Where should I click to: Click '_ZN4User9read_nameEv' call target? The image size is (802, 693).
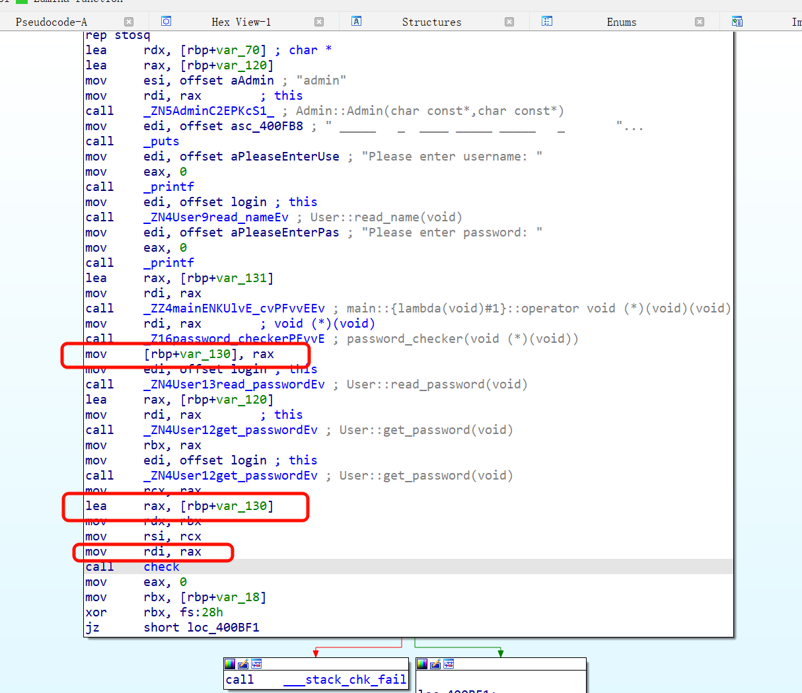point(216,217)
